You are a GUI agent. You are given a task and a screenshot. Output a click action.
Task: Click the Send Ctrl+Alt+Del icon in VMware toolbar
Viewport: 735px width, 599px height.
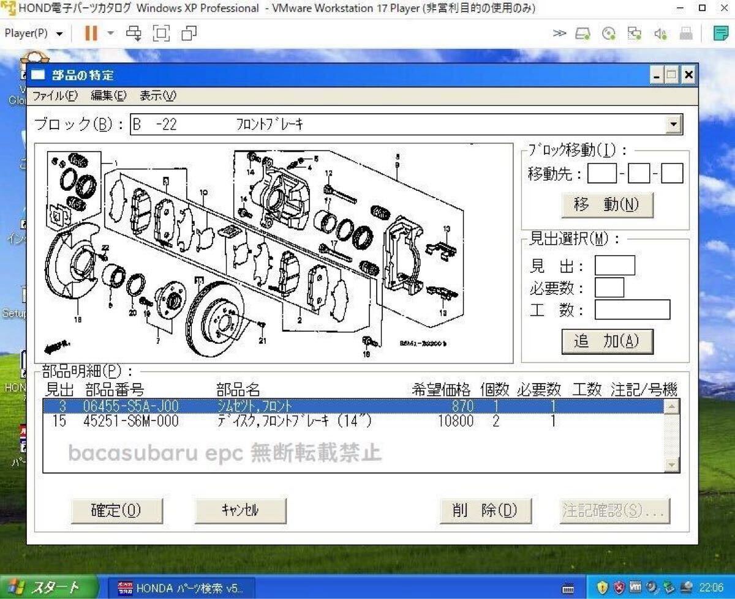tap(134, 33)
